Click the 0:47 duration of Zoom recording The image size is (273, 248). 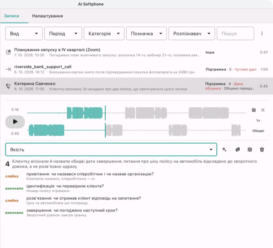click(264, 52)
